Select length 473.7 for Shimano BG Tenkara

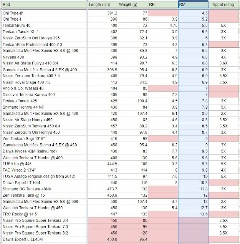103,189
